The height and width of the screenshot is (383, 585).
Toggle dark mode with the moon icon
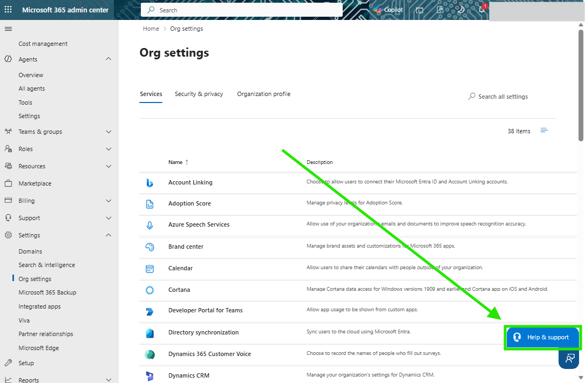tap(461, 10)
